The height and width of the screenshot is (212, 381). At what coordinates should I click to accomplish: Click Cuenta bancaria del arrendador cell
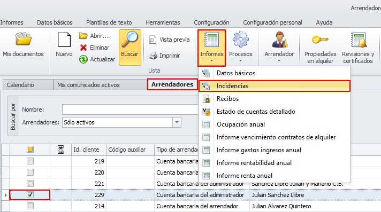pos(202,206)
